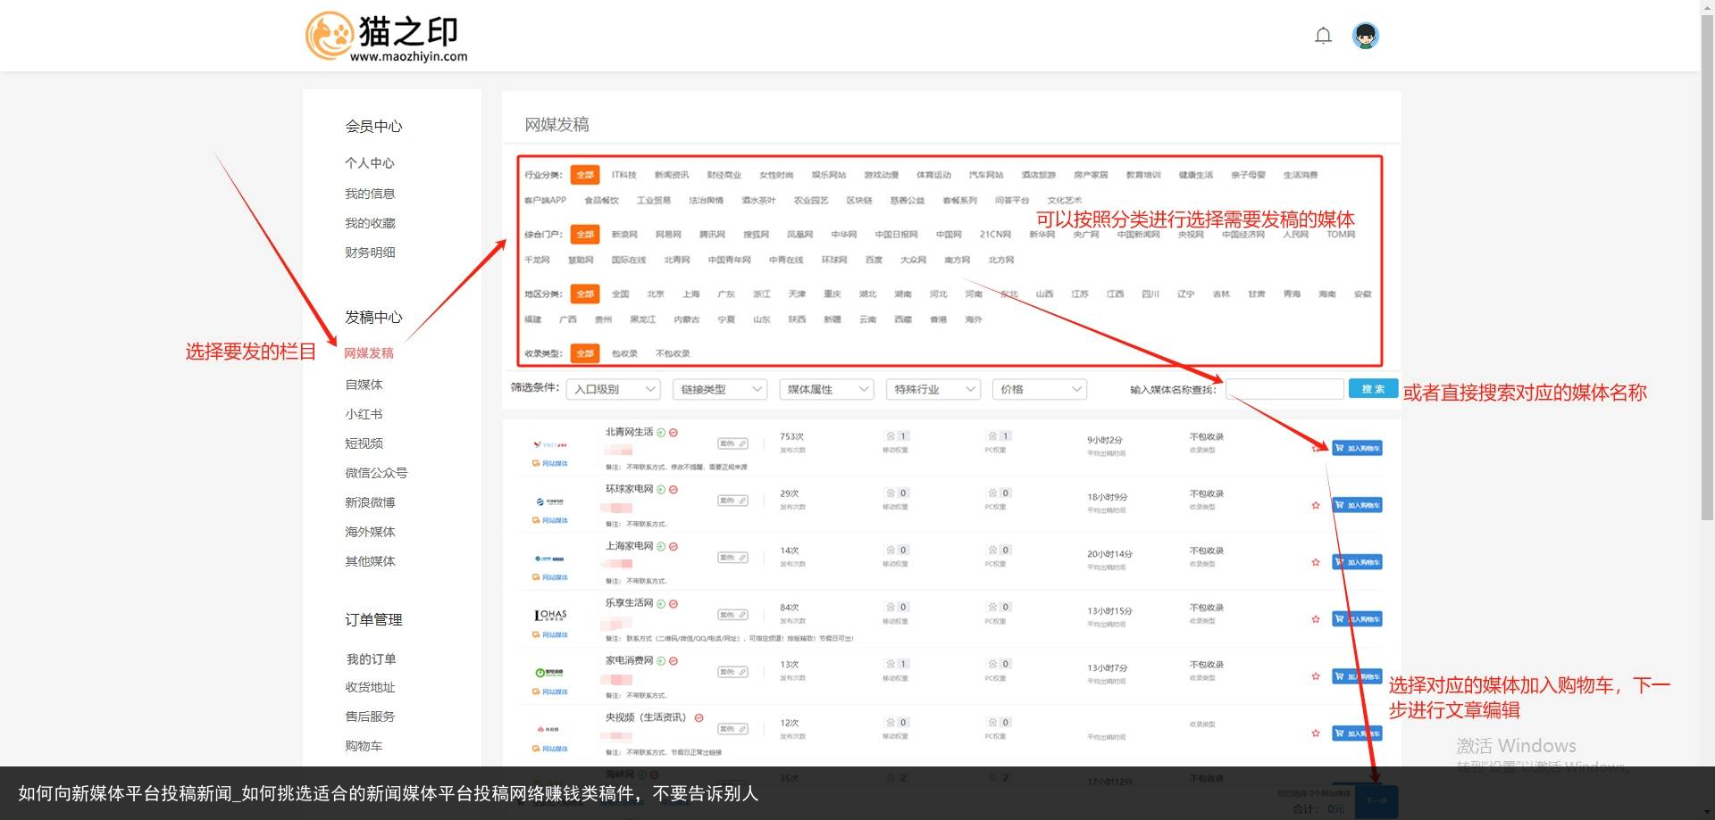Open 案例 sample link for 乐享生活网
This screenshot has height=820, width=1715.
pyautogui.click(x=732, y=615)
